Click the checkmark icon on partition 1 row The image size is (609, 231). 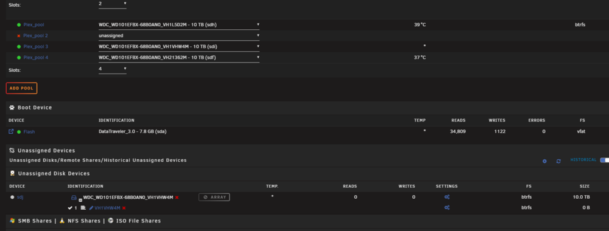pyautogui.click(x=70, y=208)
